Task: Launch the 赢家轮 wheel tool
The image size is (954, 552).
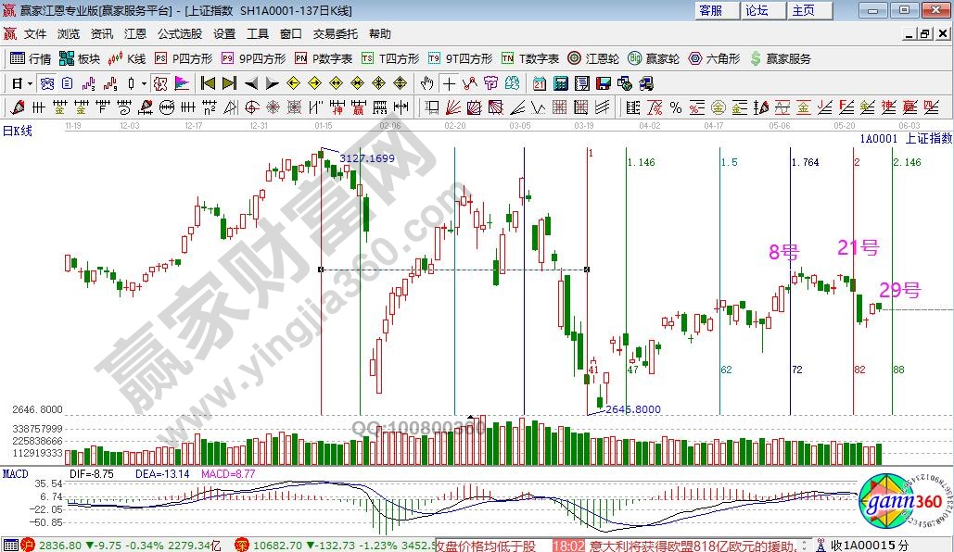Action: pos(654,58)
